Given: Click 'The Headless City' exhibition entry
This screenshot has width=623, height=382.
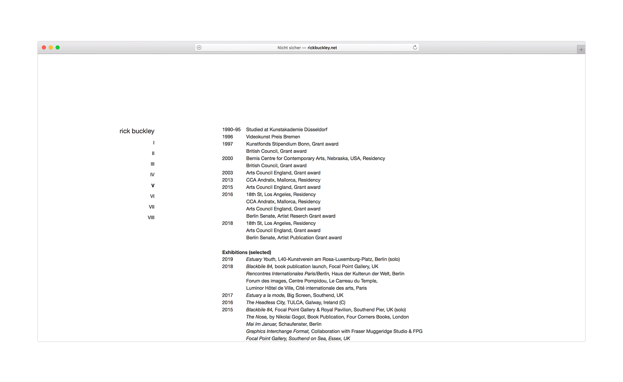Looking at the screenshot, I should point(296,302).
